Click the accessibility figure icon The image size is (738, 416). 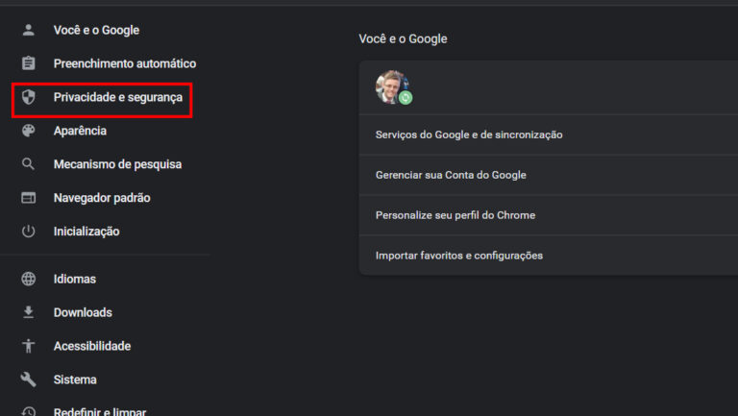pyautogui.click(x=29, y=346)
